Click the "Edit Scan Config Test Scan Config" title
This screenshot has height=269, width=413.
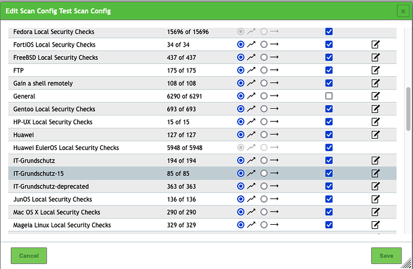click(x=58, y=11)
